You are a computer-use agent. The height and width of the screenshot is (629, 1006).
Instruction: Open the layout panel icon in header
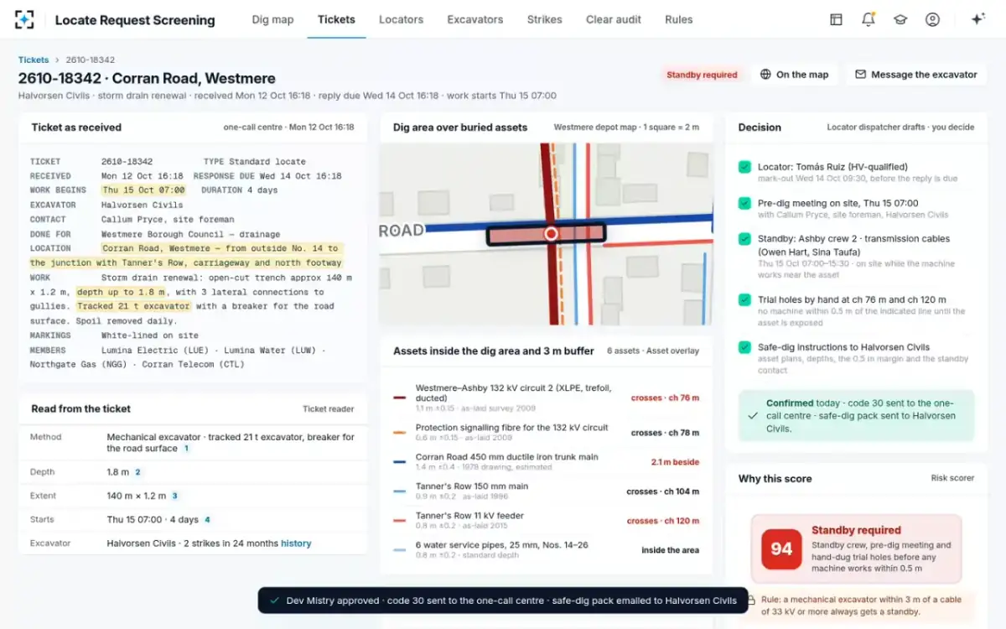(836, 19)
